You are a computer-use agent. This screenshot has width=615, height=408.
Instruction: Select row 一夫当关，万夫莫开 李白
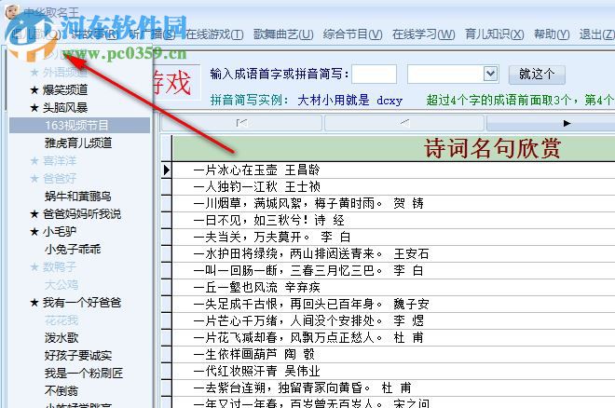[394, 237]
